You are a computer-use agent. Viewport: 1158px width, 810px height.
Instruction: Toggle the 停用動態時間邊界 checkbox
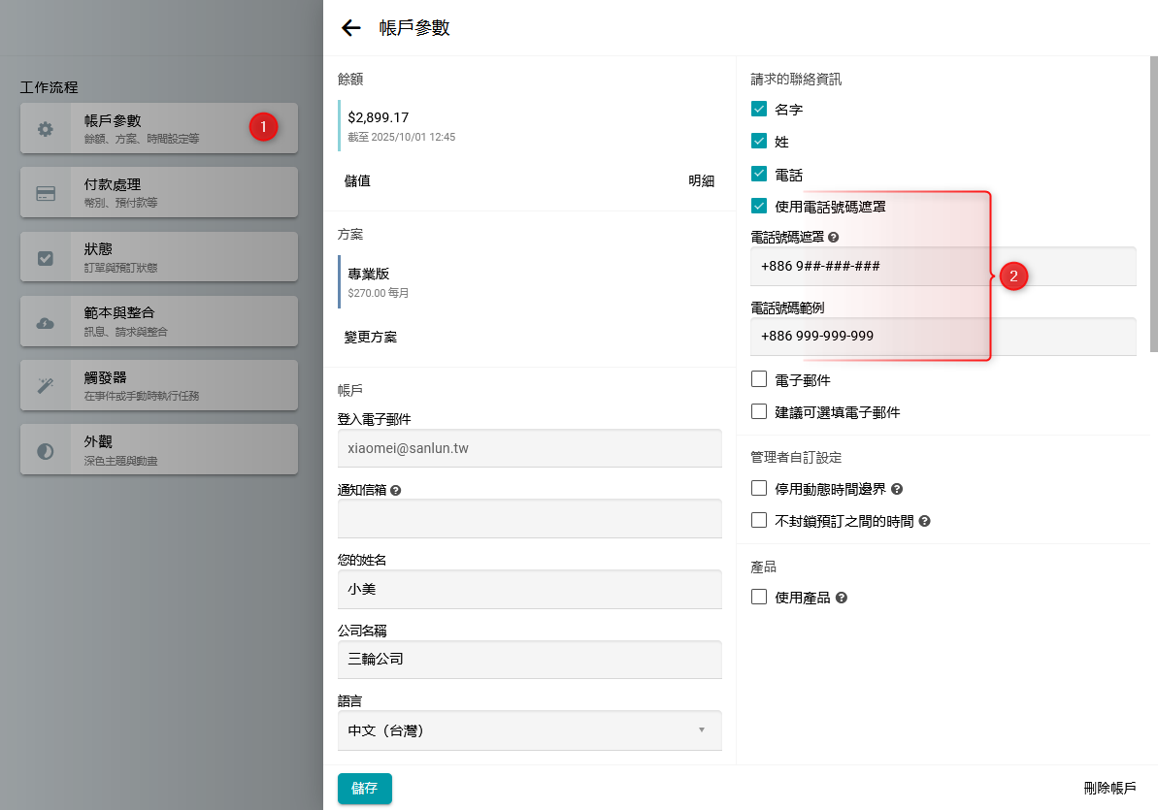[759, 489]
